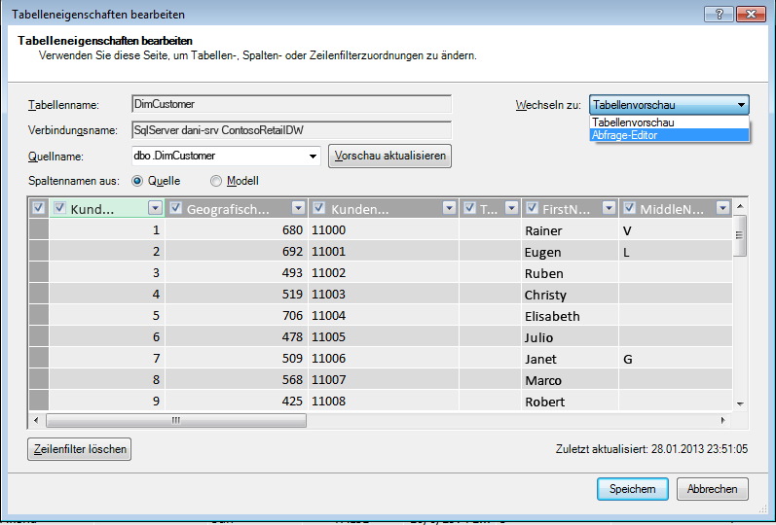Viewport: 776px width, 525px height.
Task: Select cell with first name Julio
Action: [571, 336]
